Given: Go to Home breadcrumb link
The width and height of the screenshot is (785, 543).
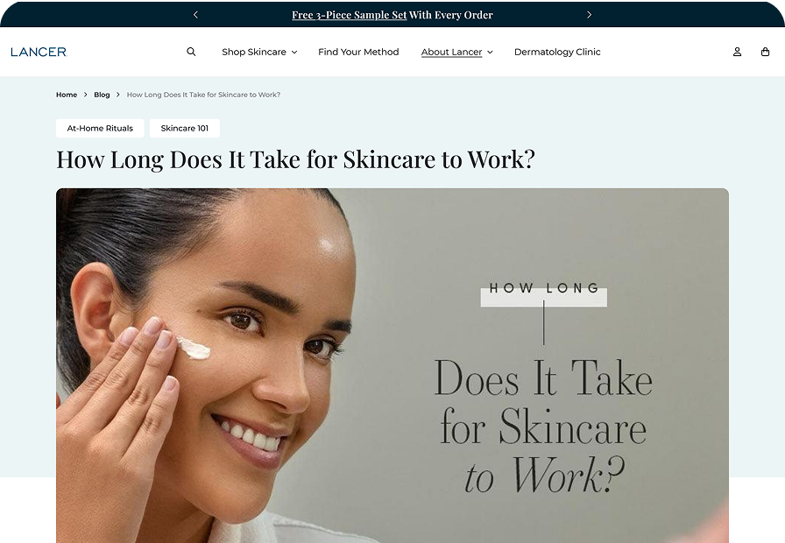Looking at the screenshot, I should click(67, 95).
